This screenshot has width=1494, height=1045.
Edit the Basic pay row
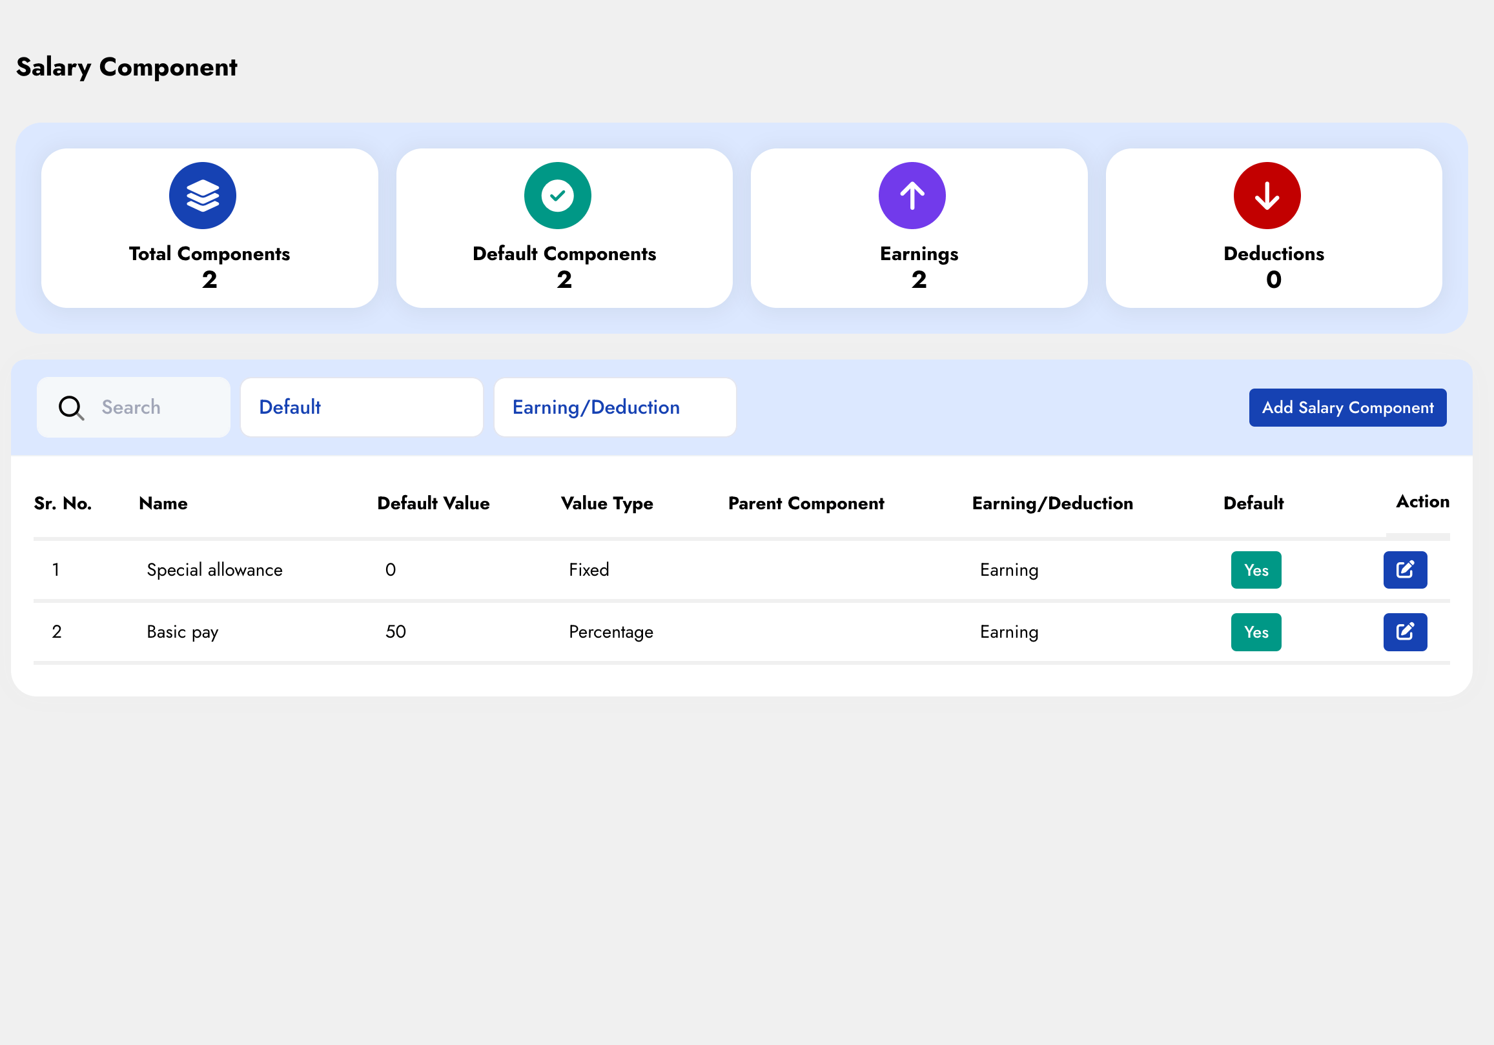coord(1404,631)
